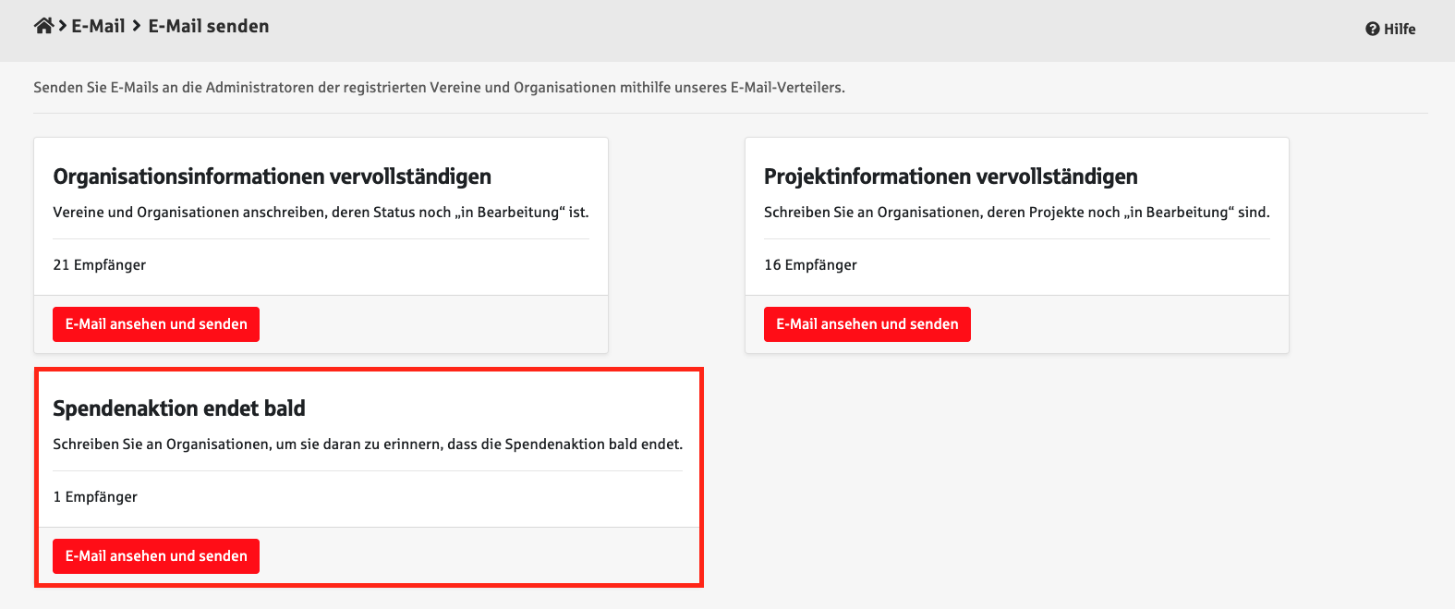This screenshot has height=609, width=1455.
Task: Click the "Spendenaktion endet bald" heading
Action: click(178, 408)
